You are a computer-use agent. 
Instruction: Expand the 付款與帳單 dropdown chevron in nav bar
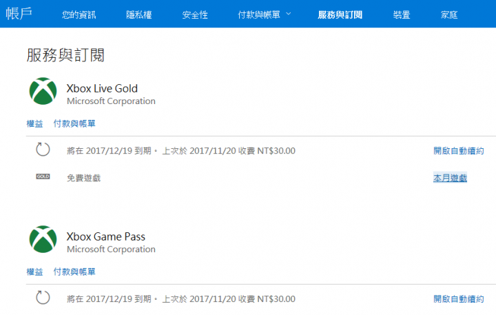(289, 14)
